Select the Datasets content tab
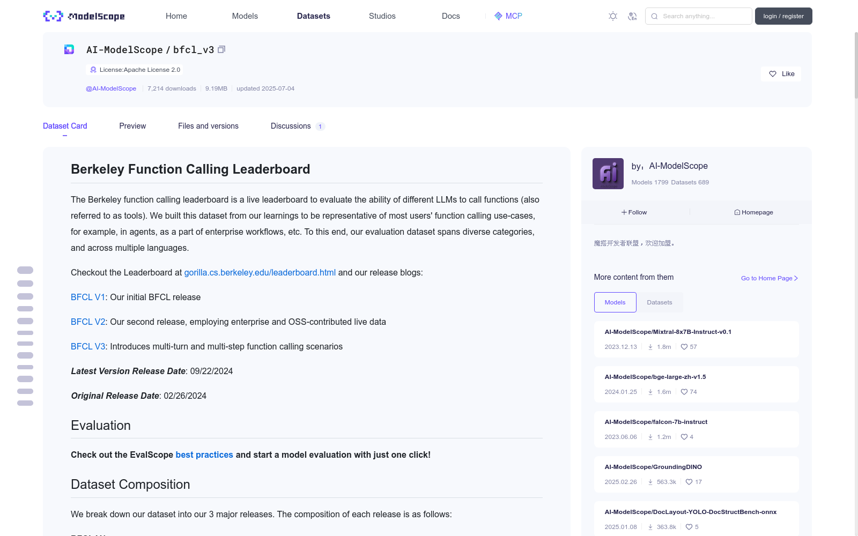The height and width of the screenshot is (536, 858). pyautogui.click(x=660, y=302)
